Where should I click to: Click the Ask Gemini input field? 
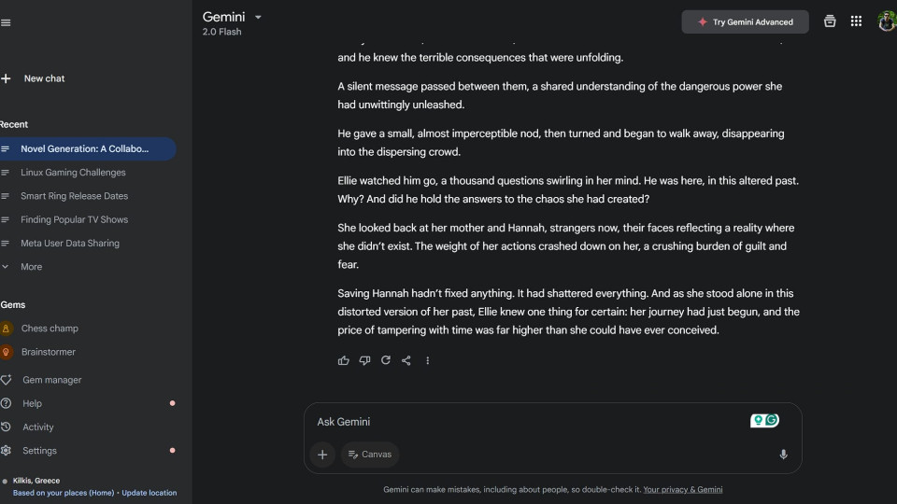click(x=523, y=422)
